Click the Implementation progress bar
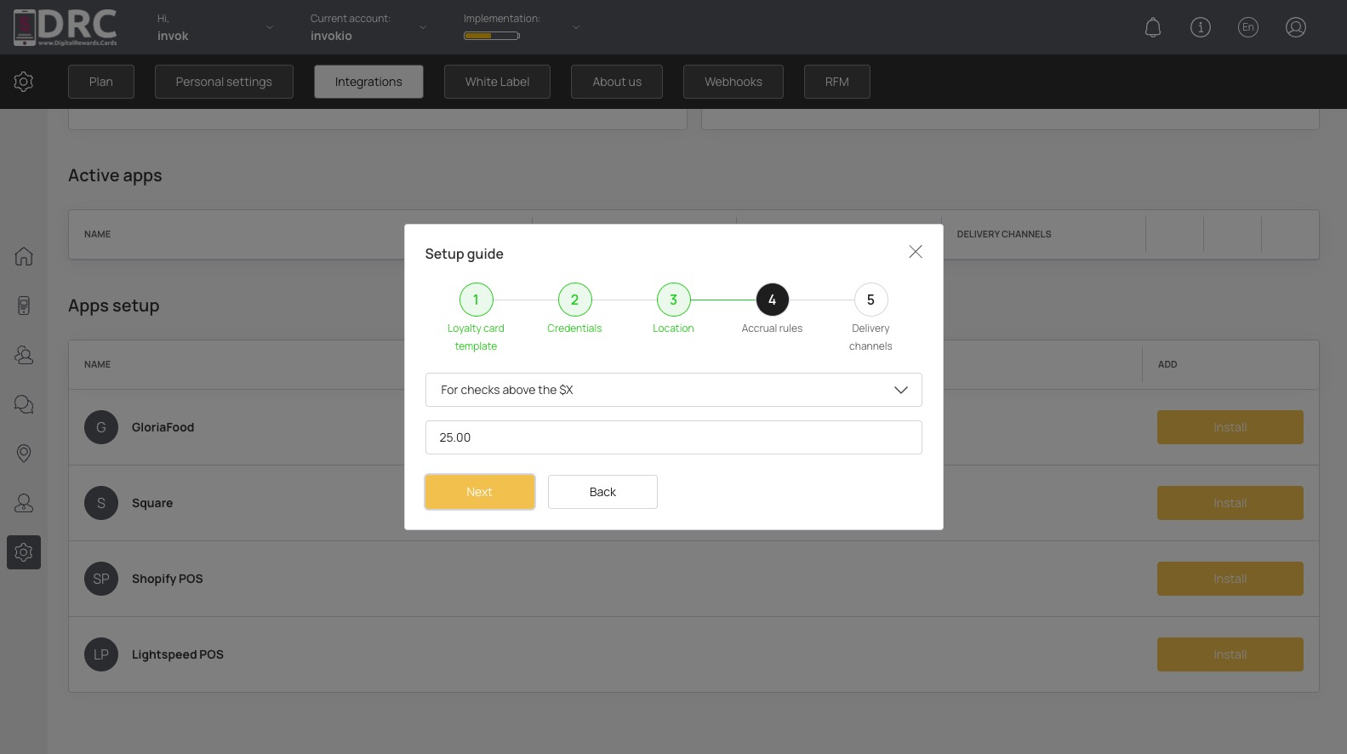This screenshot has width=1347, height=754. point(492,36)
